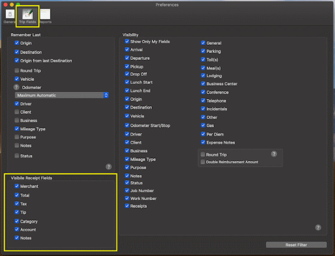Click help icon below the Status checkbox

pos(109,167)
